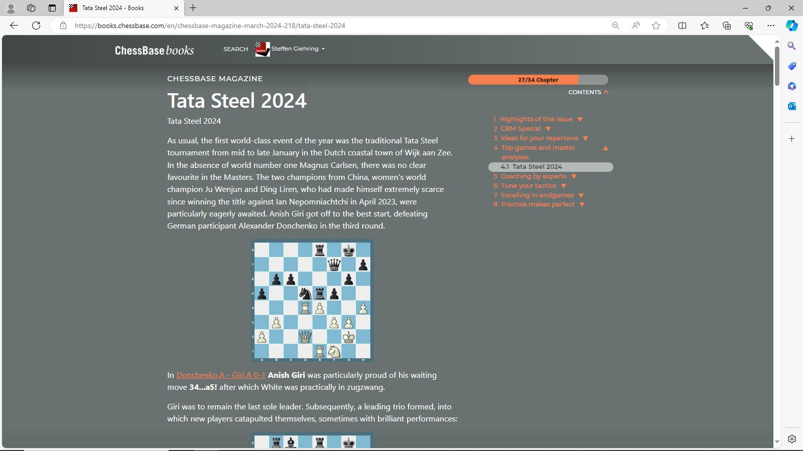Open the Steffen Giehring account dropdown

[298, 49]
